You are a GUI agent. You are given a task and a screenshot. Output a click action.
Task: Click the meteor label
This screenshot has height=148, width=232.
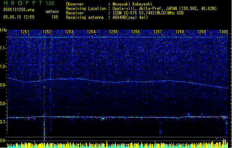(x=52, y=11)
